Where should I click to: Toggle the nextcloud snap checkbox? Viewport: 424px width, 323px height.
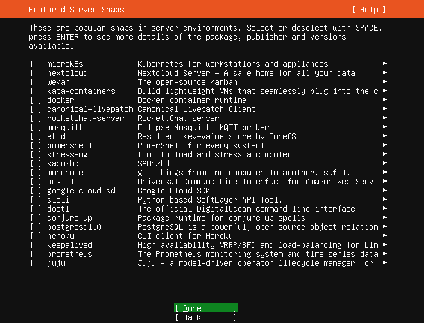point(36,73)
